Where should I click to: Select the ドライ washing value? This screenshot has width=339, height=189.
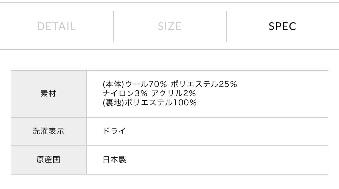(x=114, y=131)
